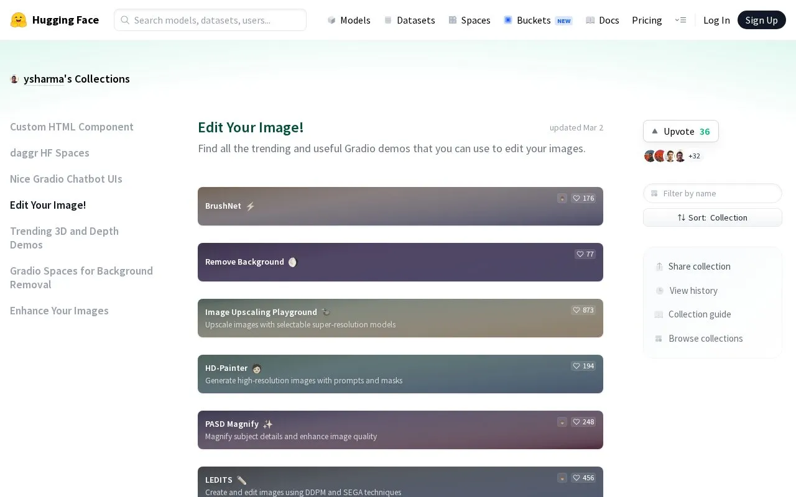
Task: Click Browse collections
Action: click(x=699, y=339)
